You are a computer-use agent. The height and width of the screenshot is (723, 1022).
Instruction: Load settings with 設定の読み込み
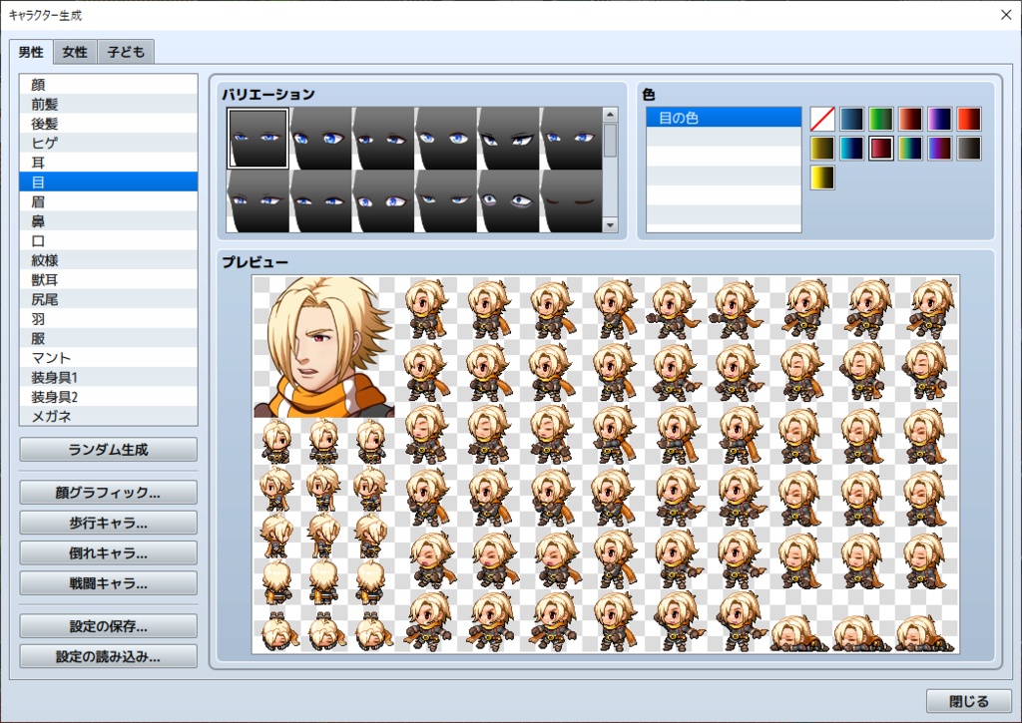(x=107, y=656)
